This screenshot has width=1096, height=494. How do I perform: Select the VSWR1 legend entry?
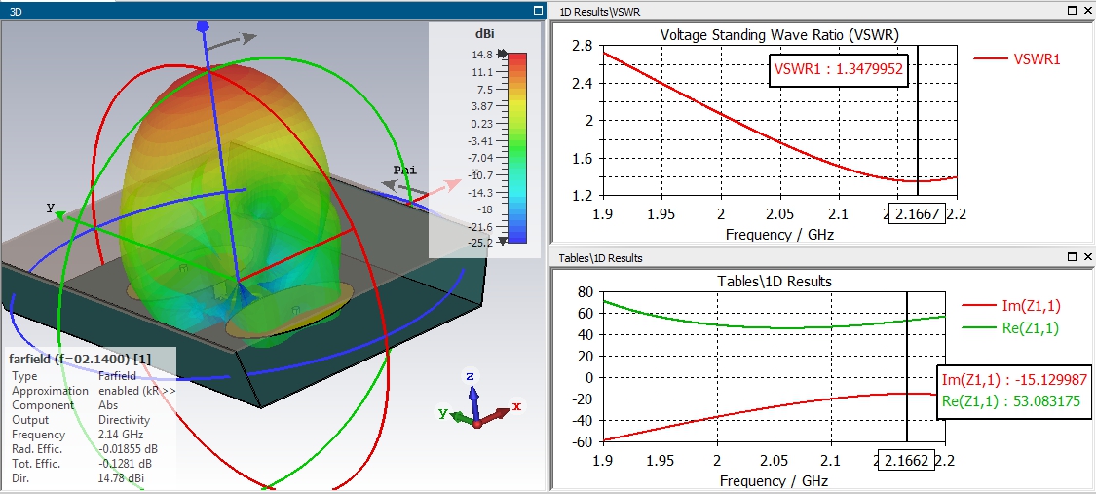(1017, 59)
